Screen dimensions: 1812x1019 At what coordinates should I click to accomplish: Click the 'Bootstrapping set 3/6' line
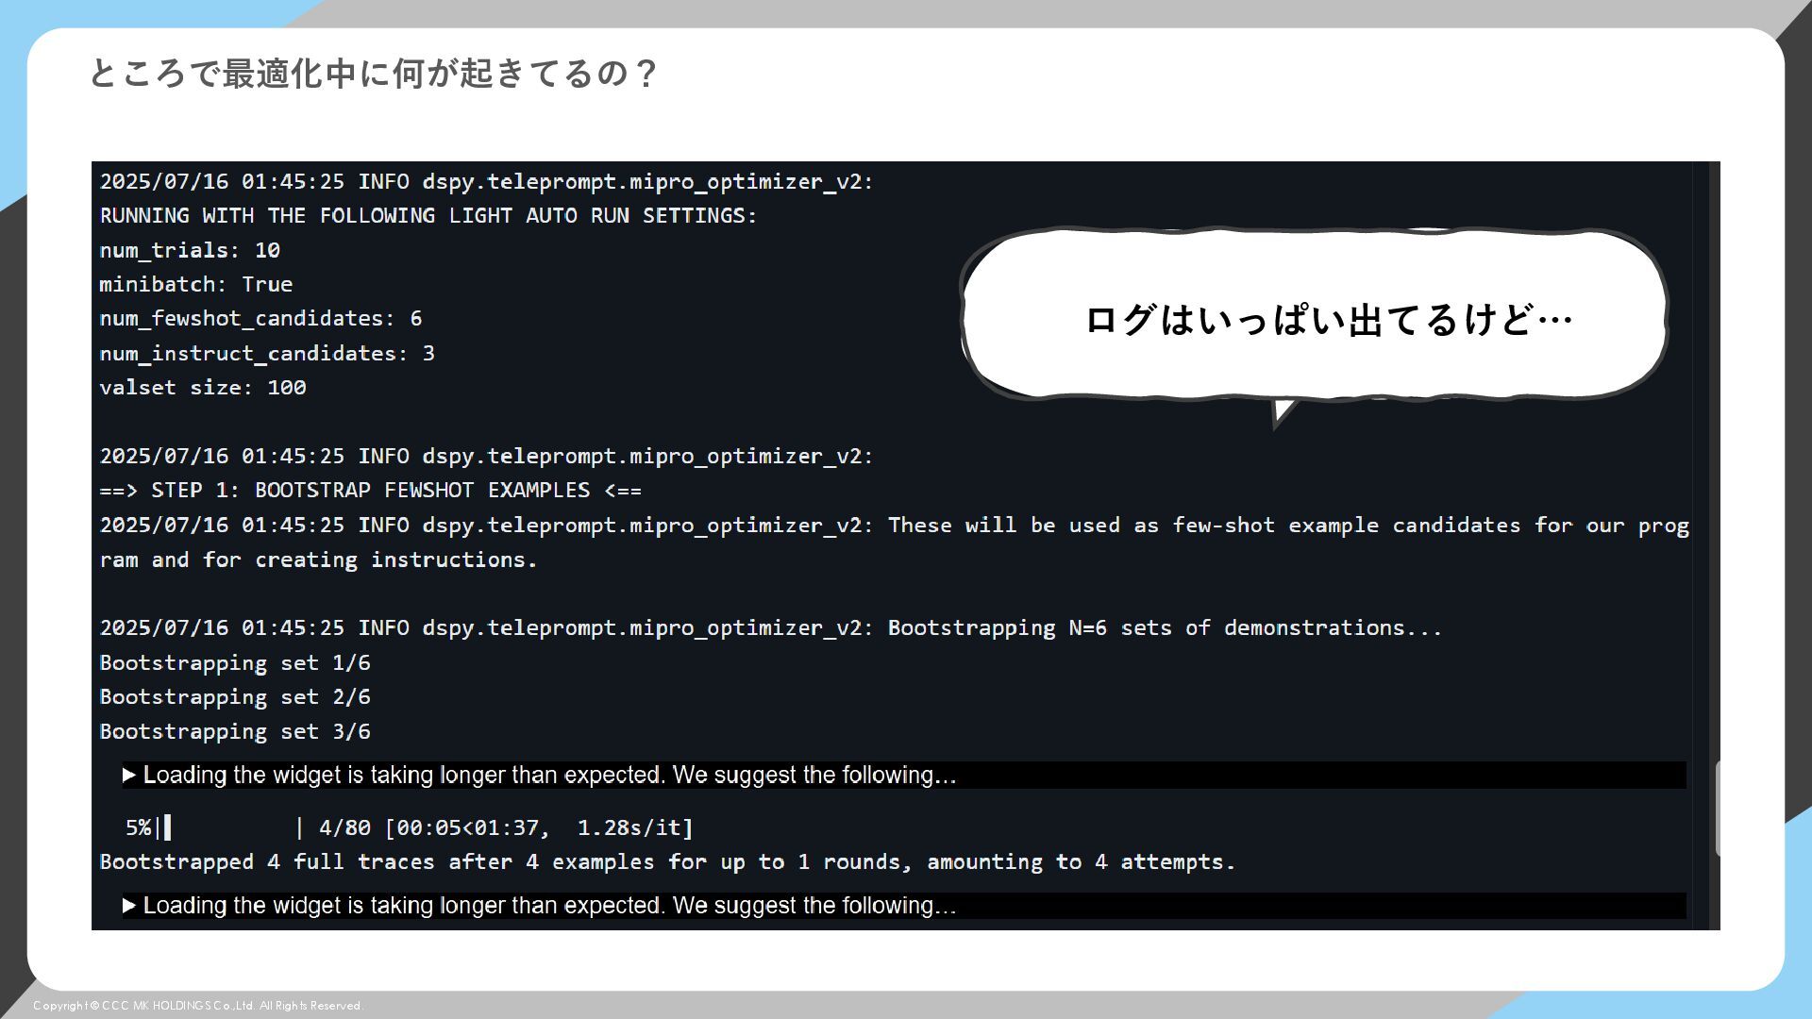click(x=235, y=732)
